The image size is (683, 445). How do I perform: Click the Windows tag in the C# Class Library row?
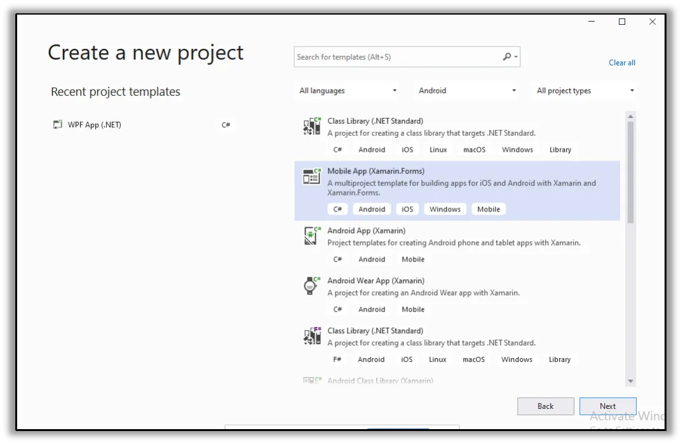[517, 150]
